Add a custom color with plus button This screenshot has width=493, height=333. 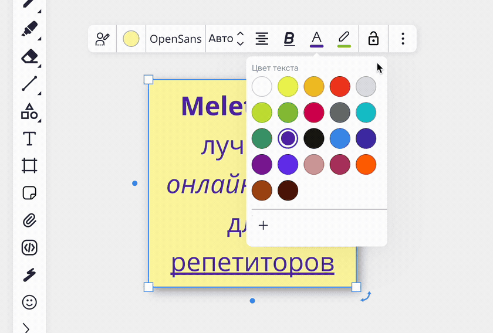pos(263,225)
